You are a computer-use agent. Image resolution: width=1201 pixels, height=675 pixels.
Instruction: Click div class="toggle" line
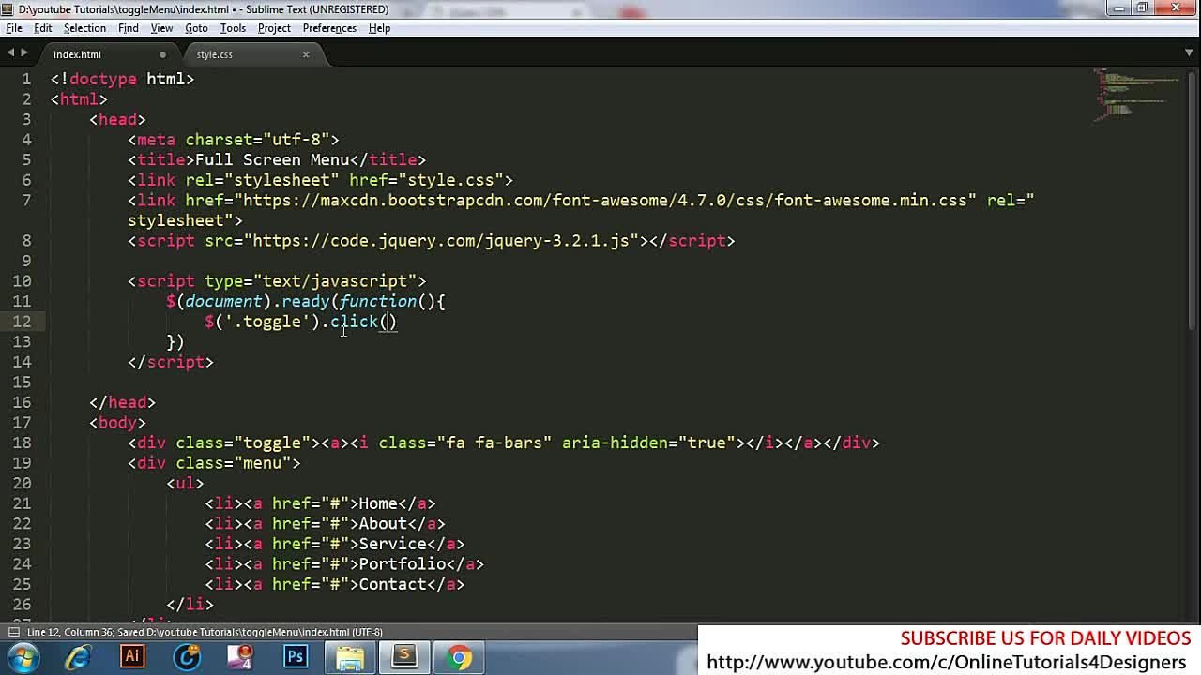pyautogui.click(x=504, y=442)
